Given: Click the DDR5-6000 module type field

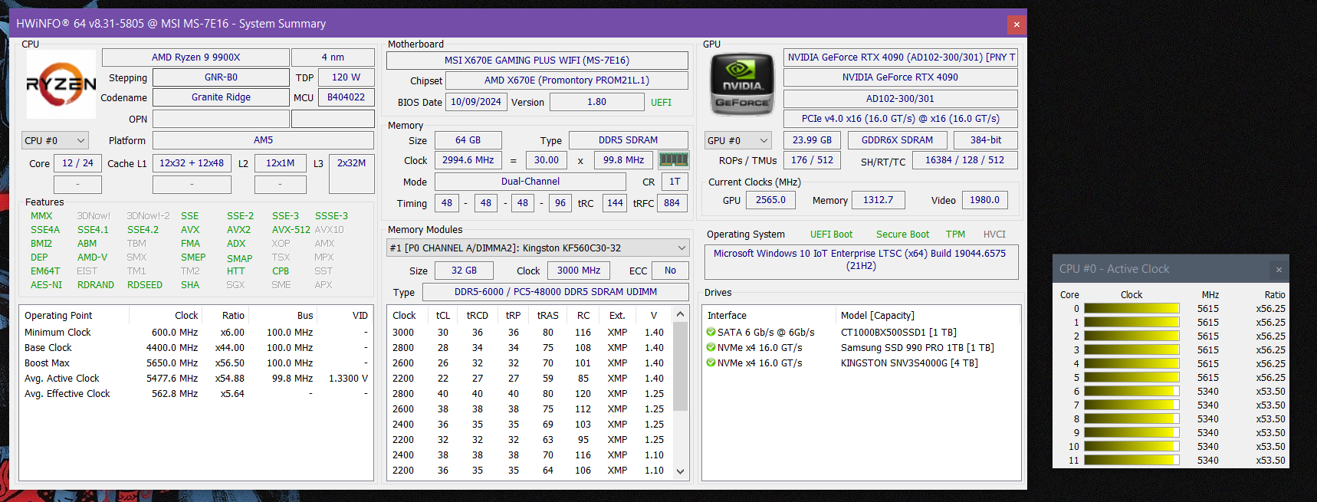Looking at the screenshot, I should pyautogui.click(x=556, y=292).
